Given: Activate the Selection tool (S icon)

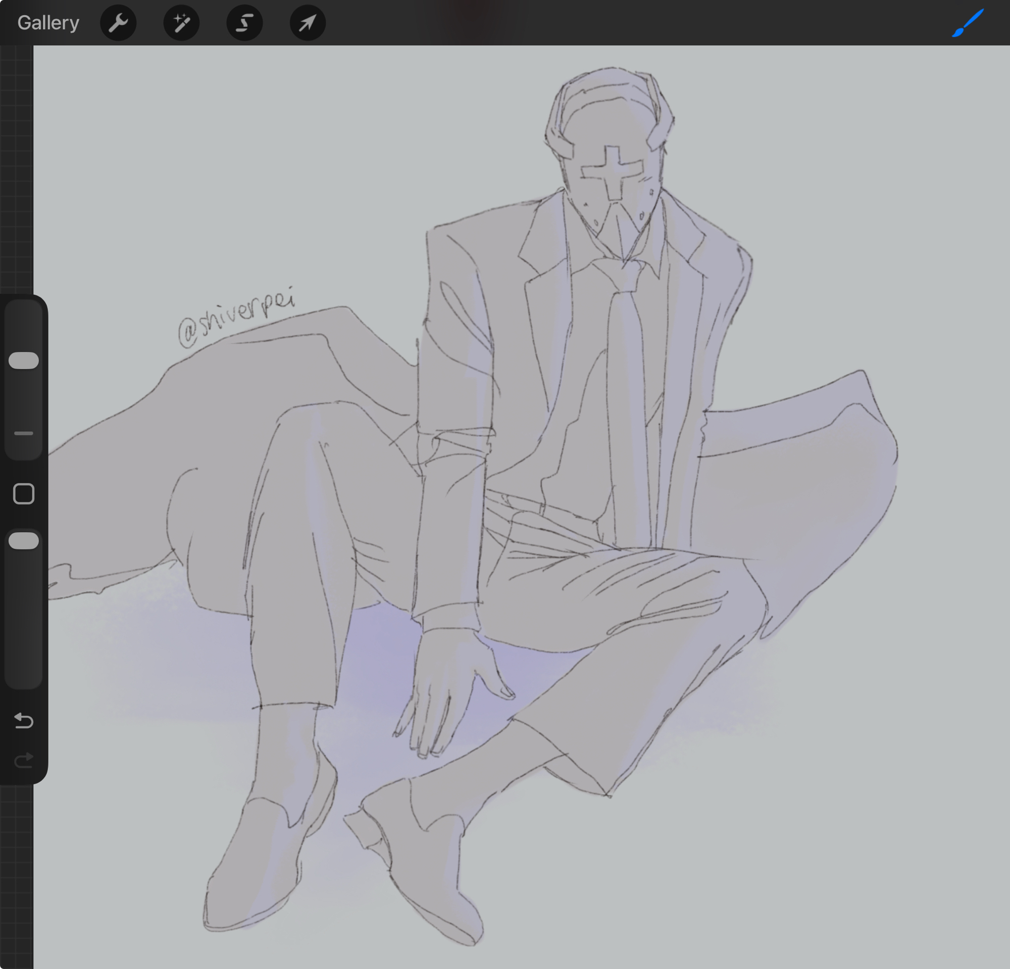Looking at the screenshot, I should [x=245, y=23].
